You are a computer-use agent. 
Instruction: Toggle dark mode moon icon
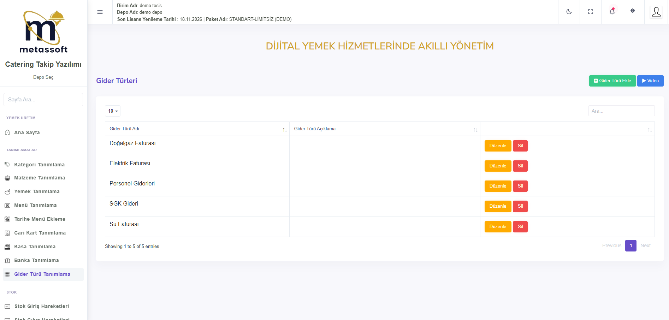click(569, 12)
